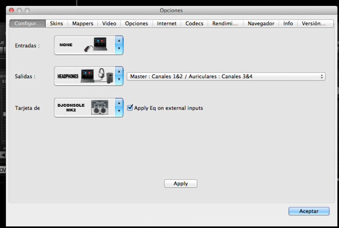
Task: Click the Apply button
Action: coord(181,184)
